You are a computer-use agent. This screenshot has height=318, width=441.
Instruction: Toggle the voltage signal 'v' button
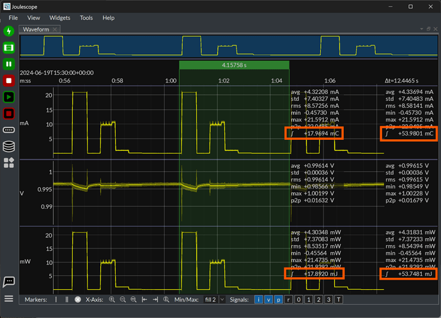click(268, 299)
